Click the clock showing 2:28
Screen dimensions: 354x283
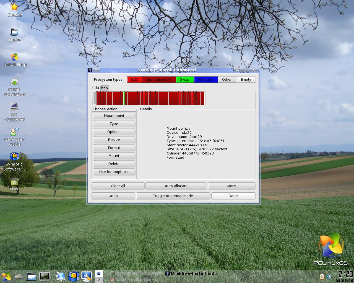point(345,274)
